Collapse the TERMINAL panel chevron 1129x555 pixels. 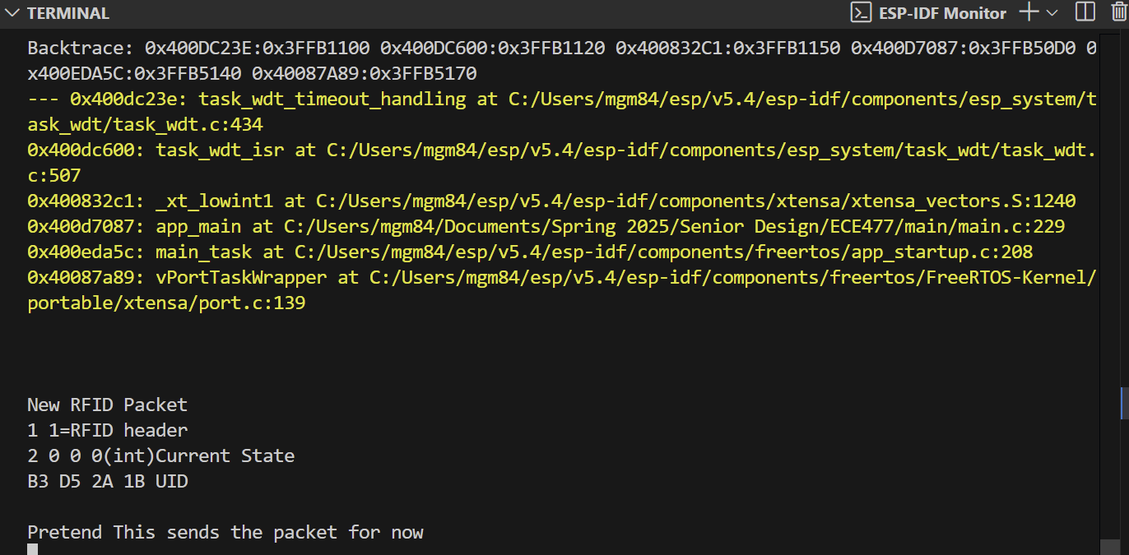[x=12, y=13]
